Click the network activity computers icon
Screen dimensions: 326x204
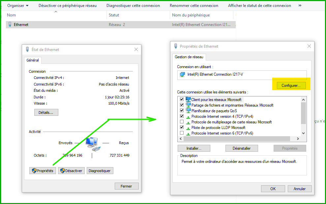point(93,144)
